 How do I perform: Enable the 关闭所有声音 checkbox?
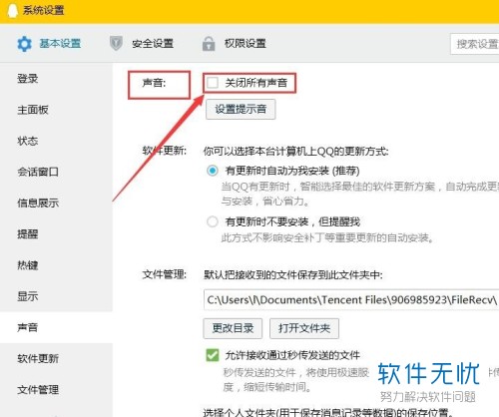pyautogui.click(x=212, y=83)
